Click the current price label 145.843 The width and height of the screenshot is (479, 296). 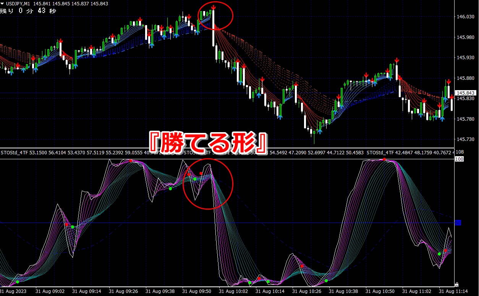point(465,93)
